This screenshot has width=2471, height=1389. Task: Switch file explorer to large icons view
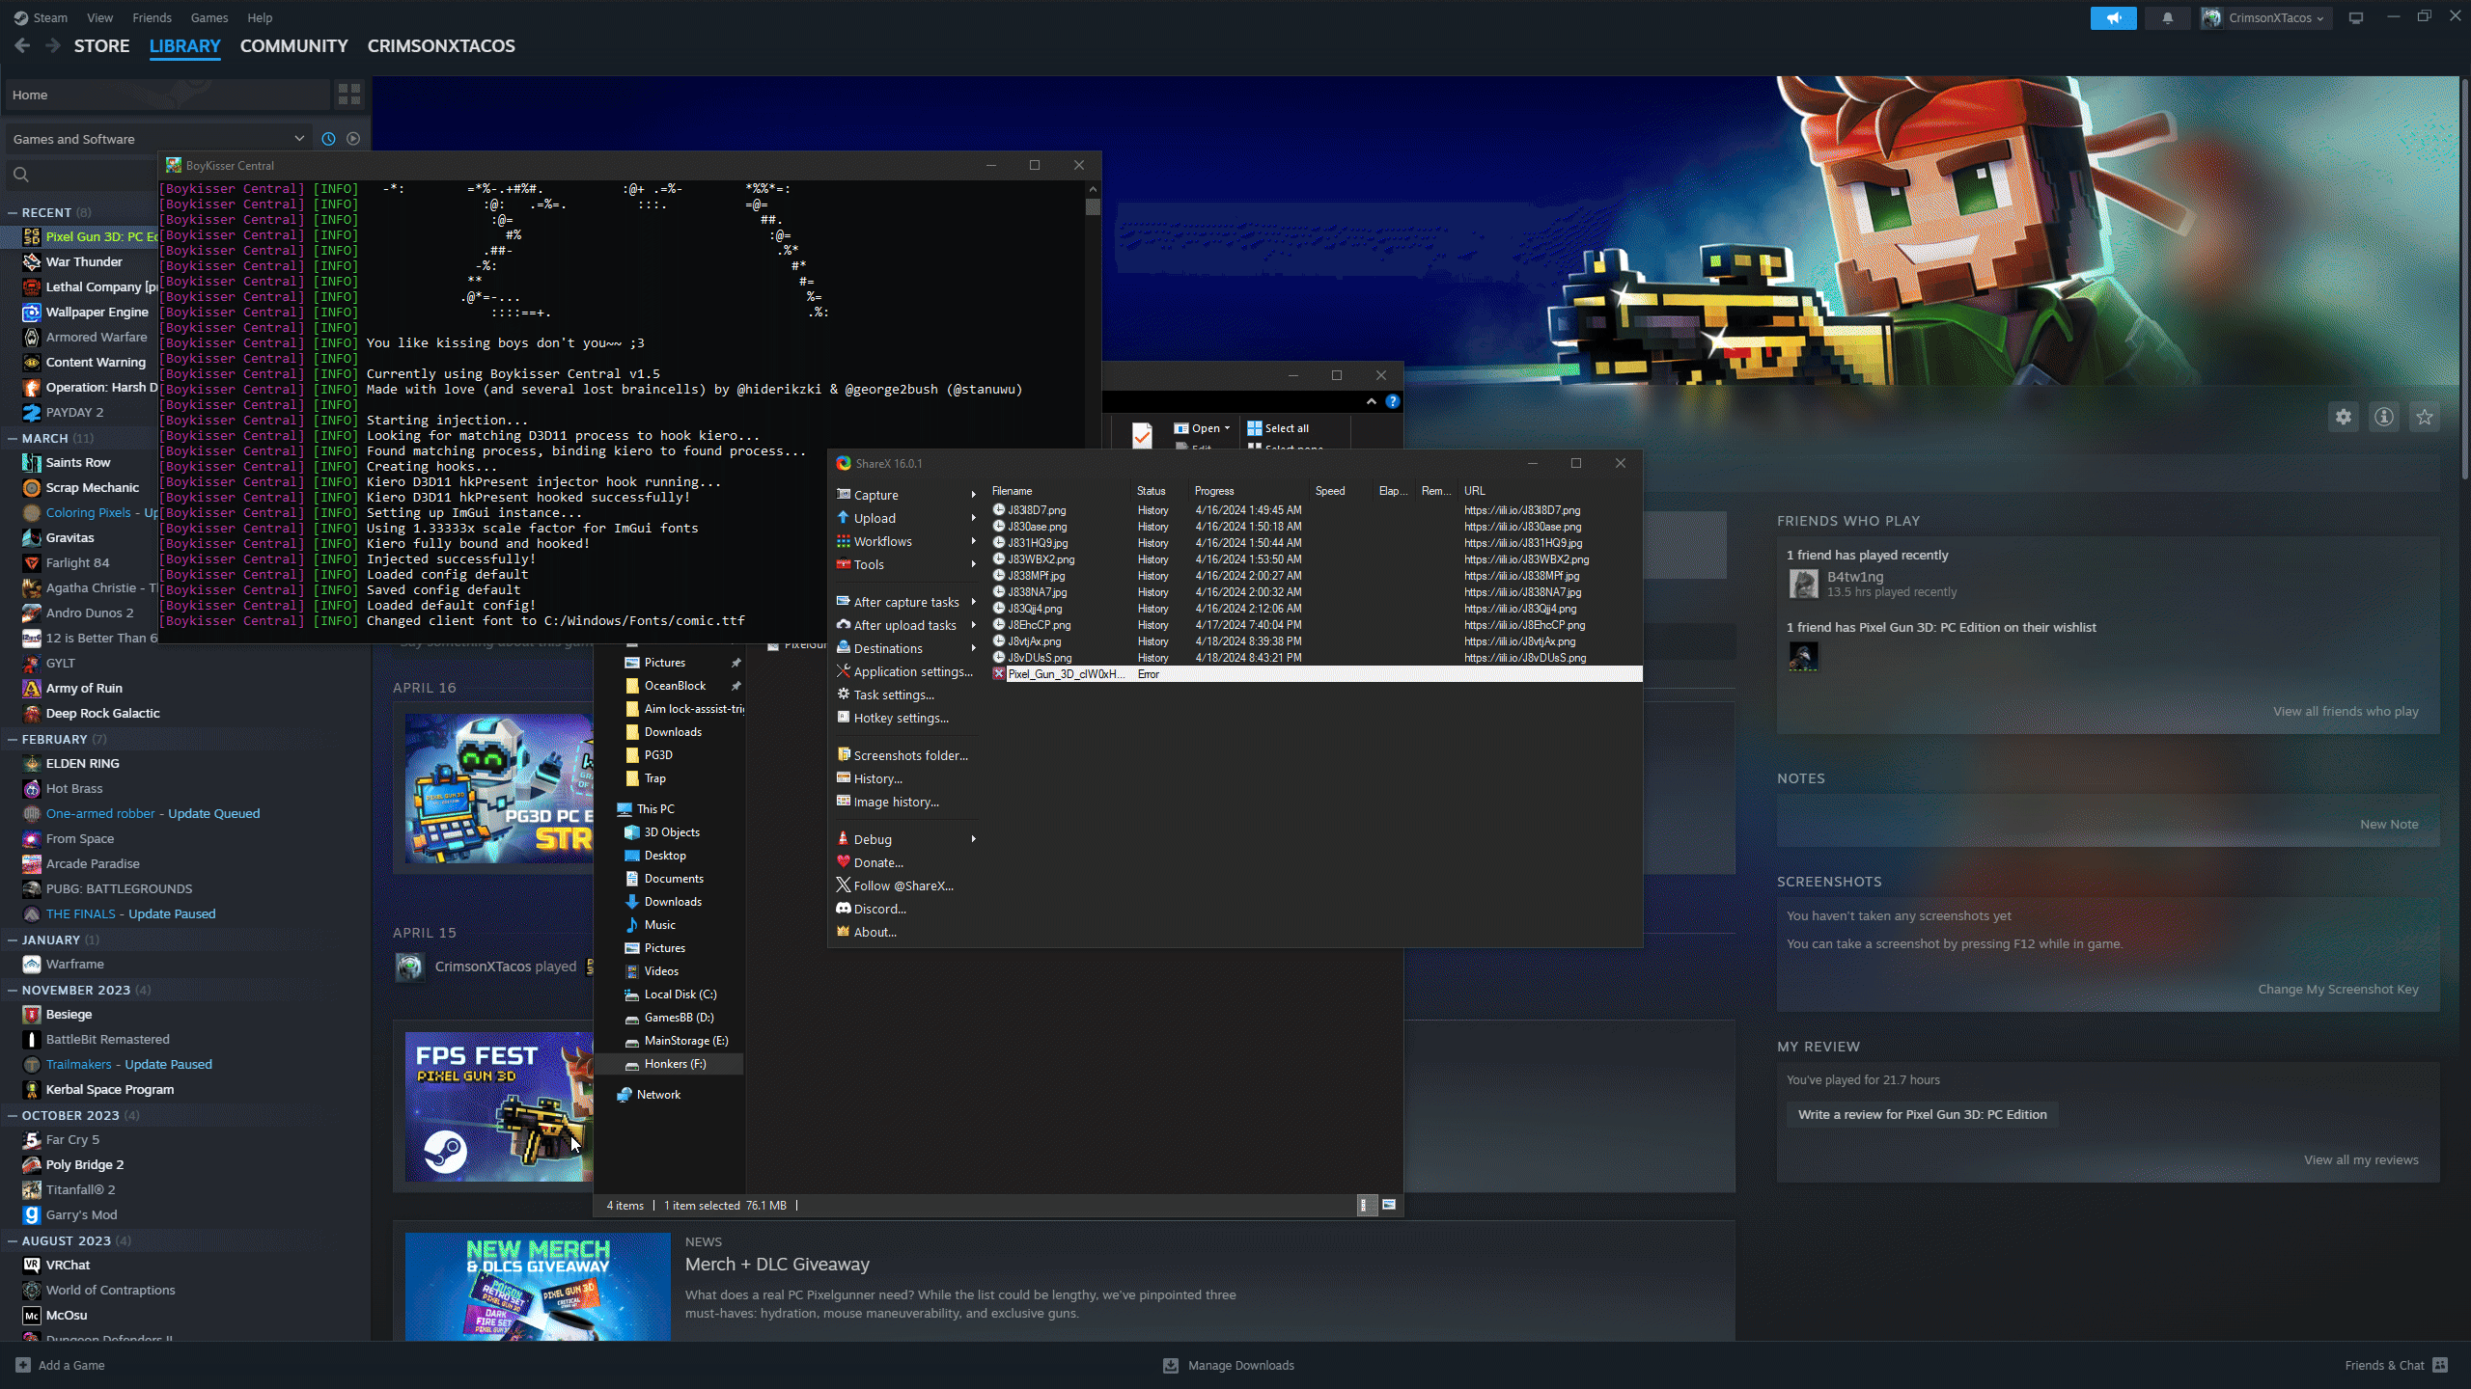(x=1389, y=1205)
